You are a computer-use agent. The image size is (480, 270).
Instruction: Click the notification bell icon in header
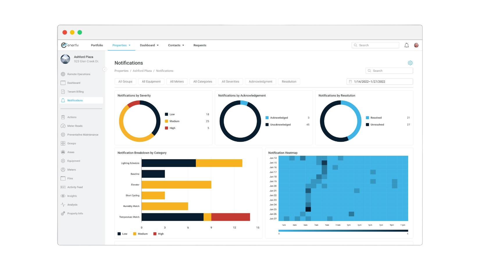tap(406, 45)
